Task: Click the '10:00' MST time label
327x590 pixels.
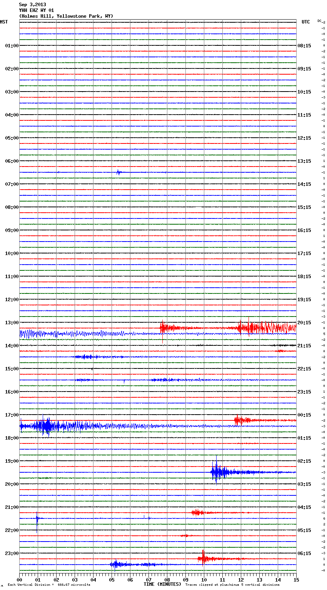Action: (x=12, y=253)
